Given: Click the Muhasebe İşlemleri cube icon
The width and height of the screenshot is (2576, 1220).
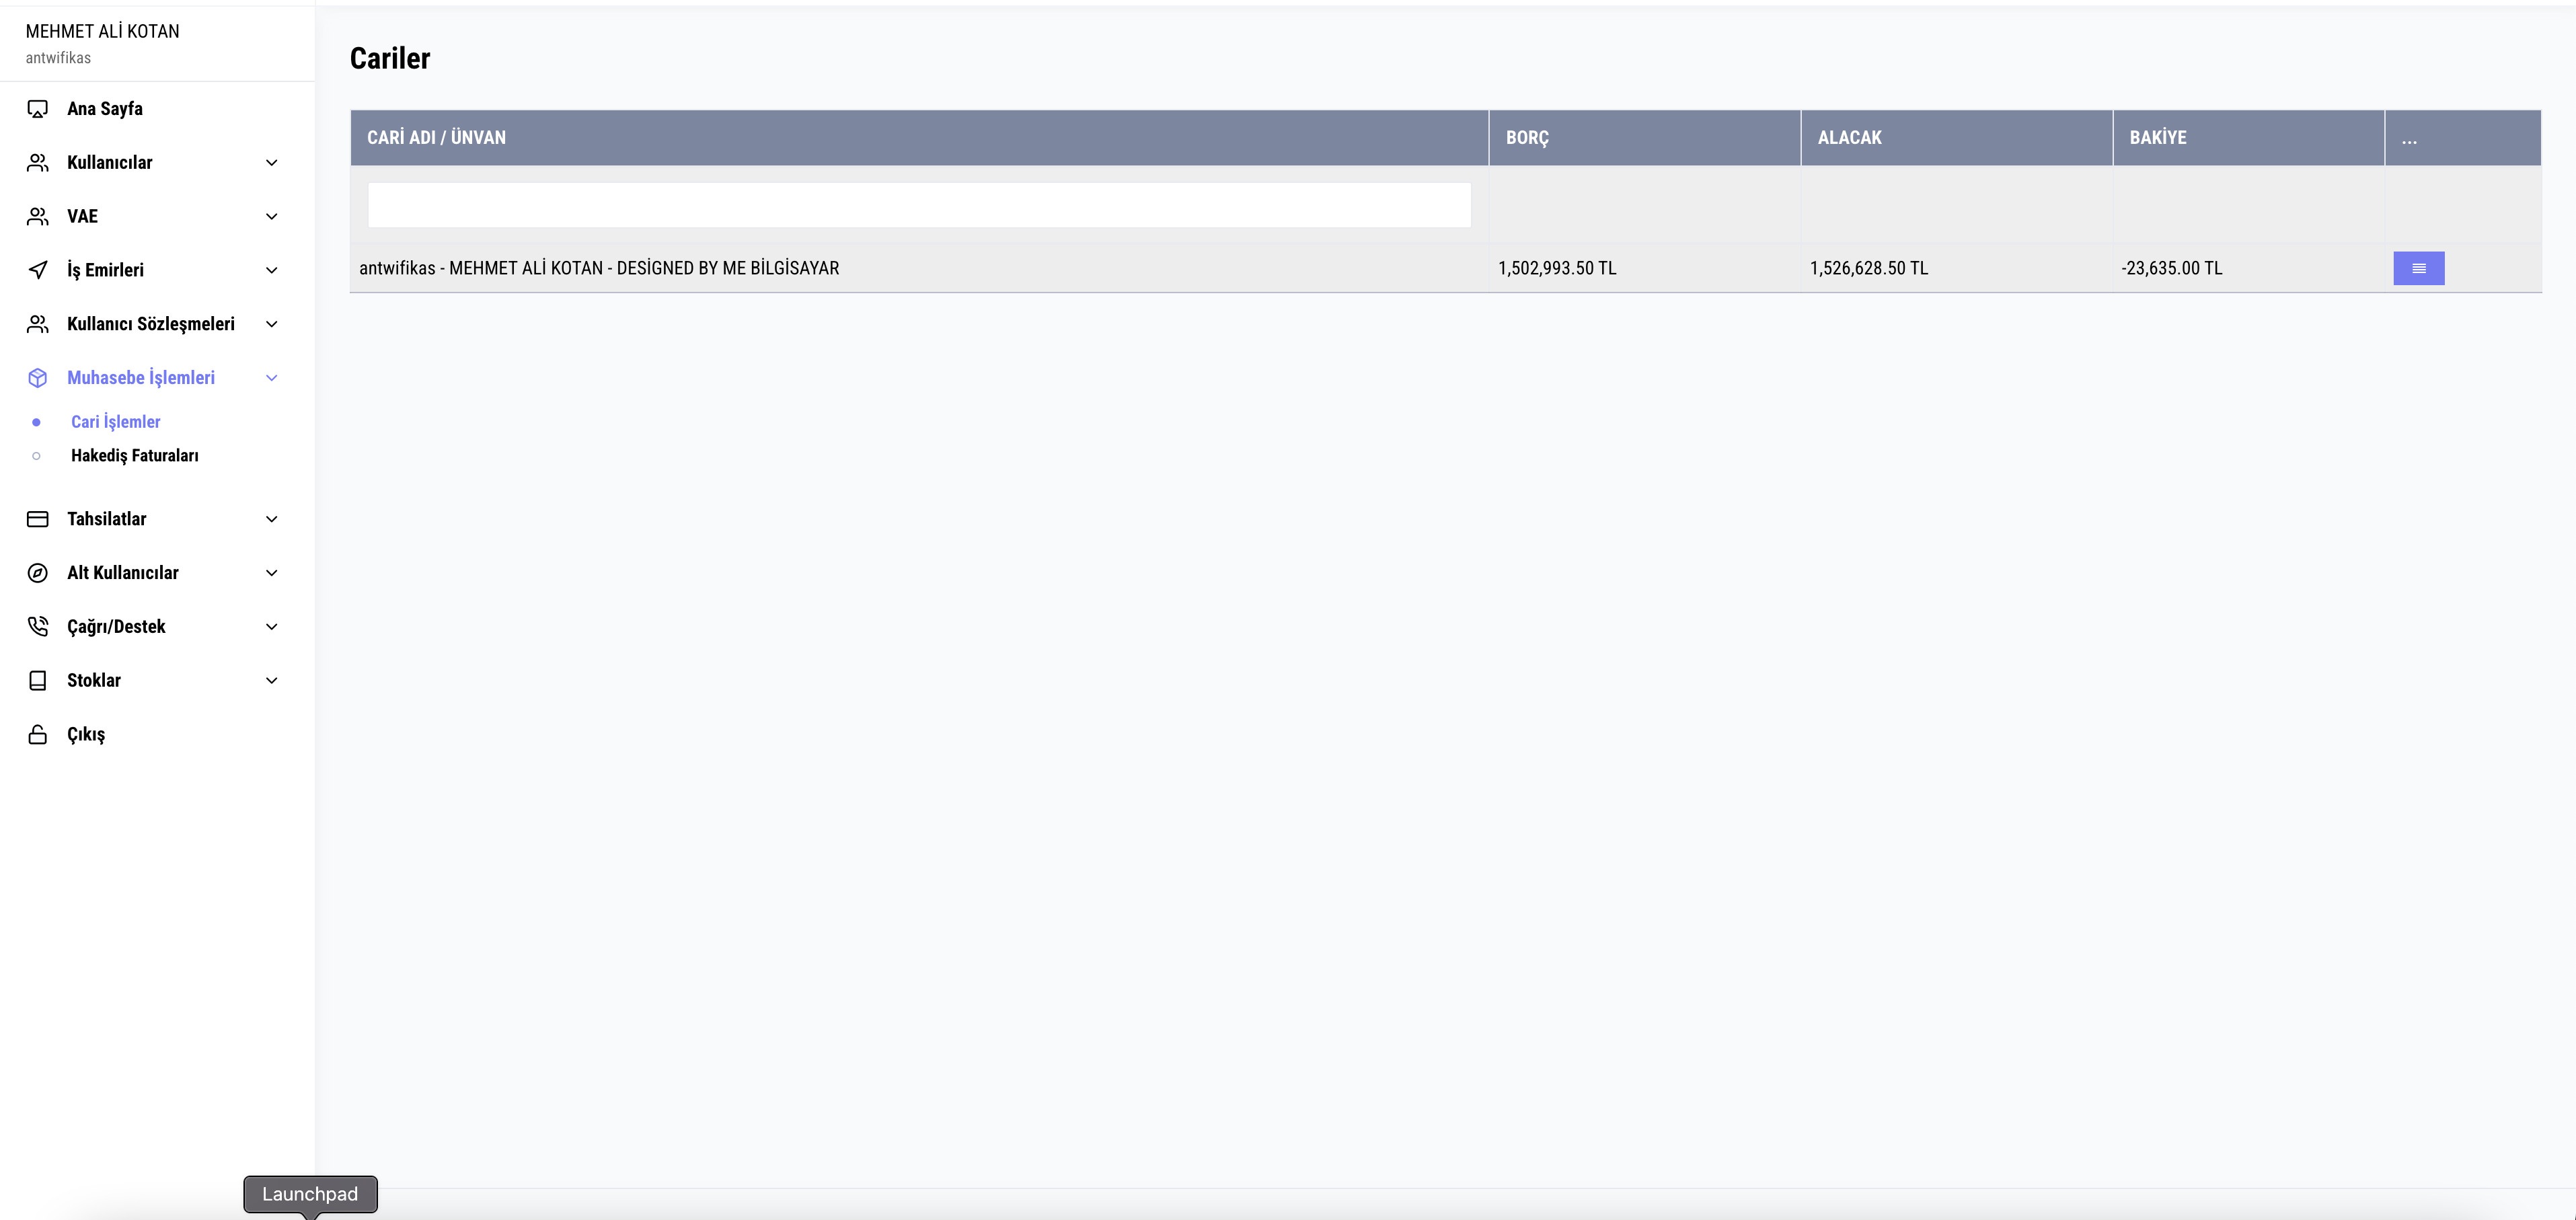Looking at the screenshot, I should pos(37,378).
